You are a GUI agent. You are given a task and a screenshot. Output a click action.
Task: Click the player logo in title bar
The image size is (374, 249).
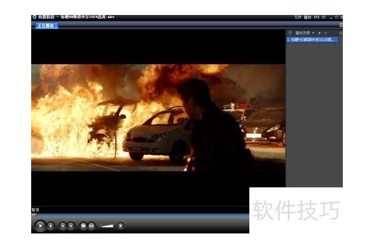coord(34,17)
